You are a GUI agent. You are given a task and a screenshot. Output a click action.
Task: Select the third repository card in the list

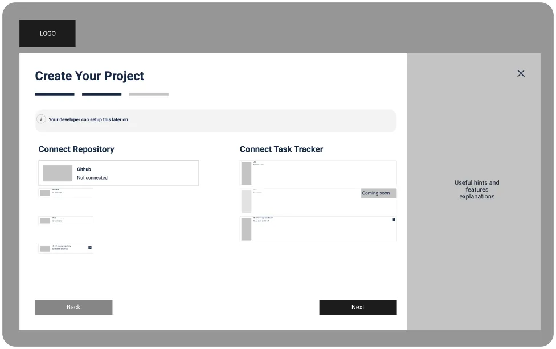click(x=66, y=221)
